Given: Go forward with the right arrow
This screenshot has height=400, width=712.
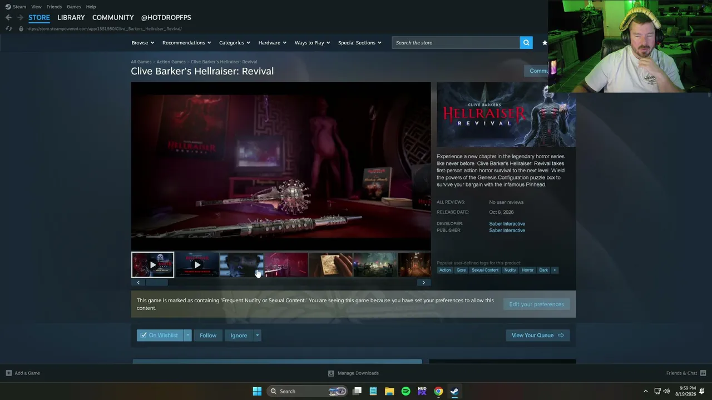Looking at the screenshot, I should point(20,18).
